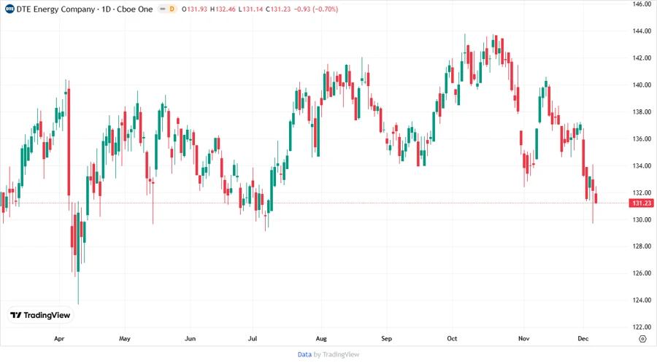Click the 138.00 price axis label
The height and width of the screenshot is (363, 657).
[x=642, y=112]
